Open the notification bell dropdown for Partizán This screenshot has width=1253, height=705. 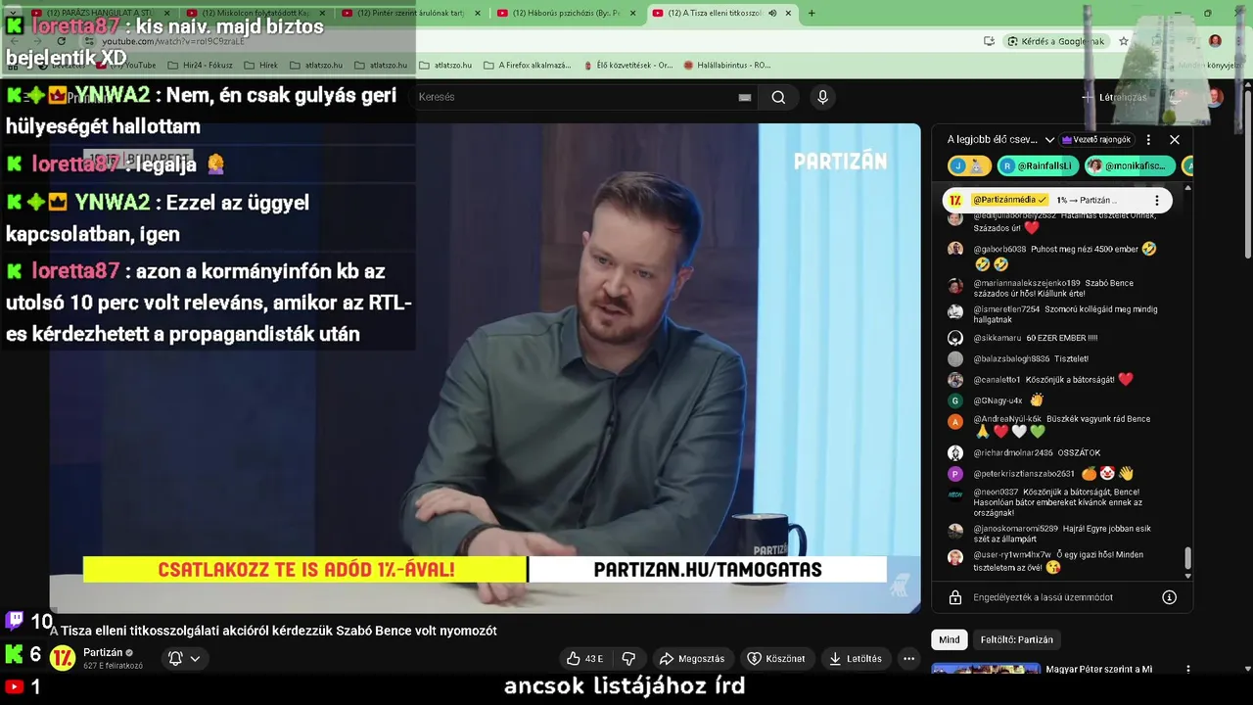[184, 659]
